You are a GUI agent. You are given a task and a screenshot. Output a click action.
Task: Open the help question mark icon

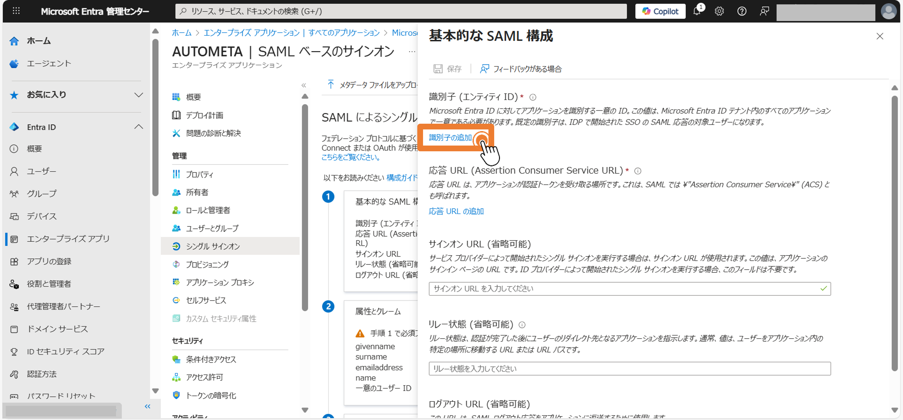tap(741, 11)
